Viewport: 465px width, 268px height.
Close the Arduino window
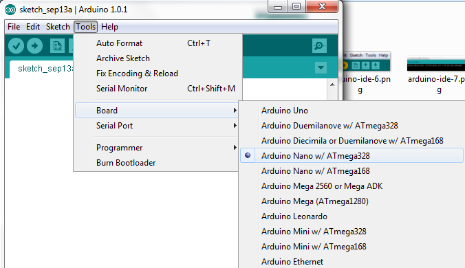click(322, 6)
